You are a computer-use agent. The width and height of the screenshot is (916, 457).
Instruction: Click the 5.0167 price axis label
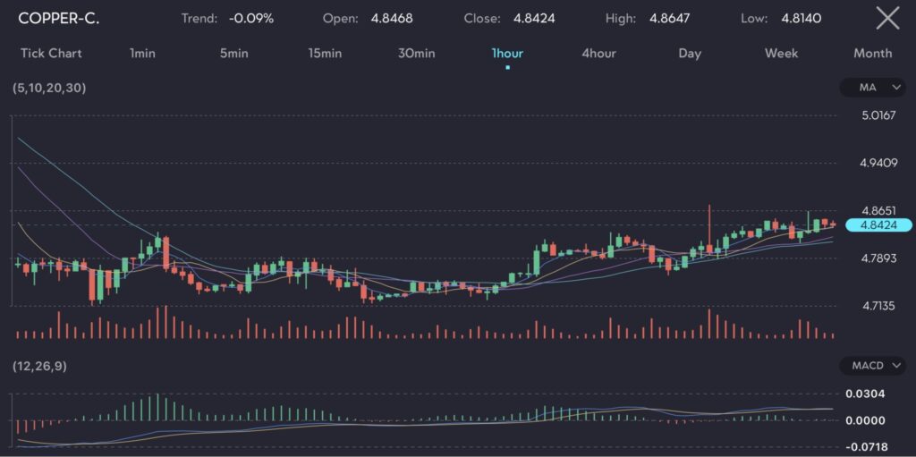(x=877, y=115)
